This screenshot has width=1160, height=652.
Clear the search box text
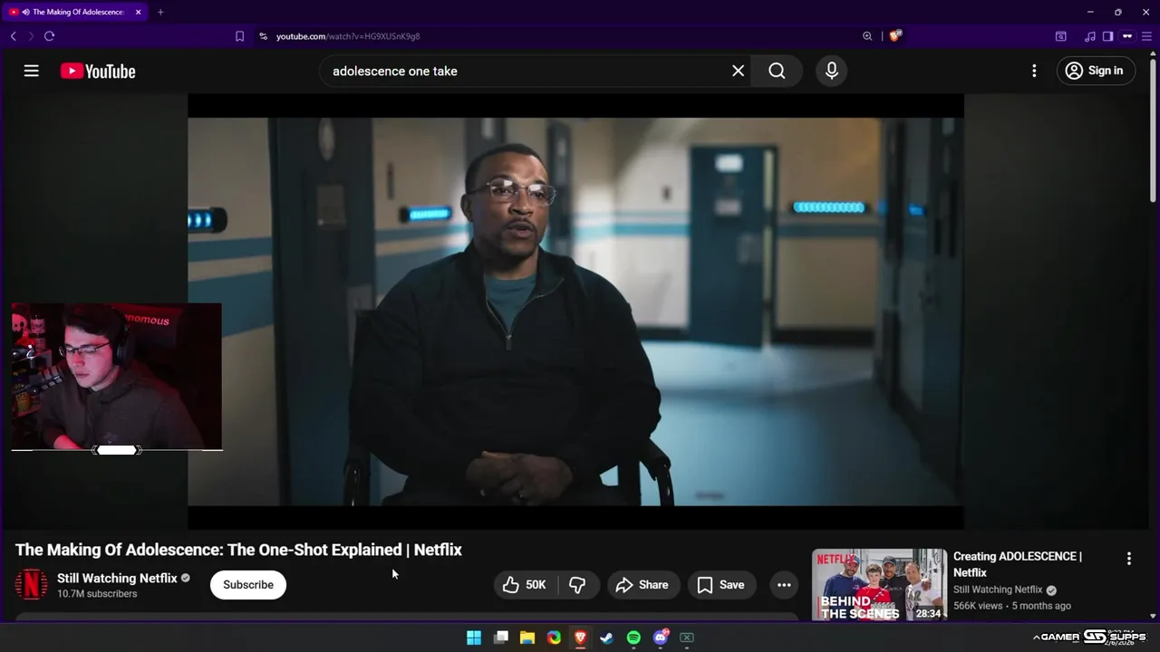click(x=738, y=71)
